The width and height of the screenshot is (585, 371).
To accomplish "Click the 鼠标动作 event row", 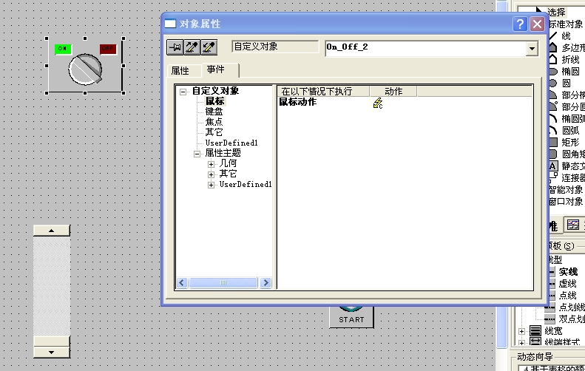I will 298,102.
